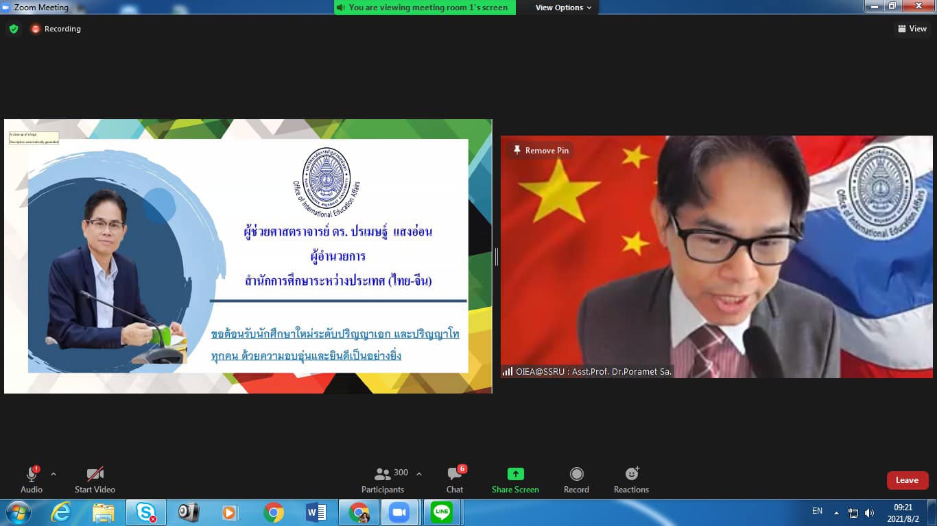Click the divider handle between shared screen and video
This screenshot has width=937, height=526.
click(x=496, y=257)
